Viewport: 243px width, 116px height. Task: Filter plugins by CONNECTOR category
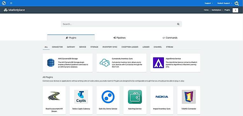pos(57,47)
